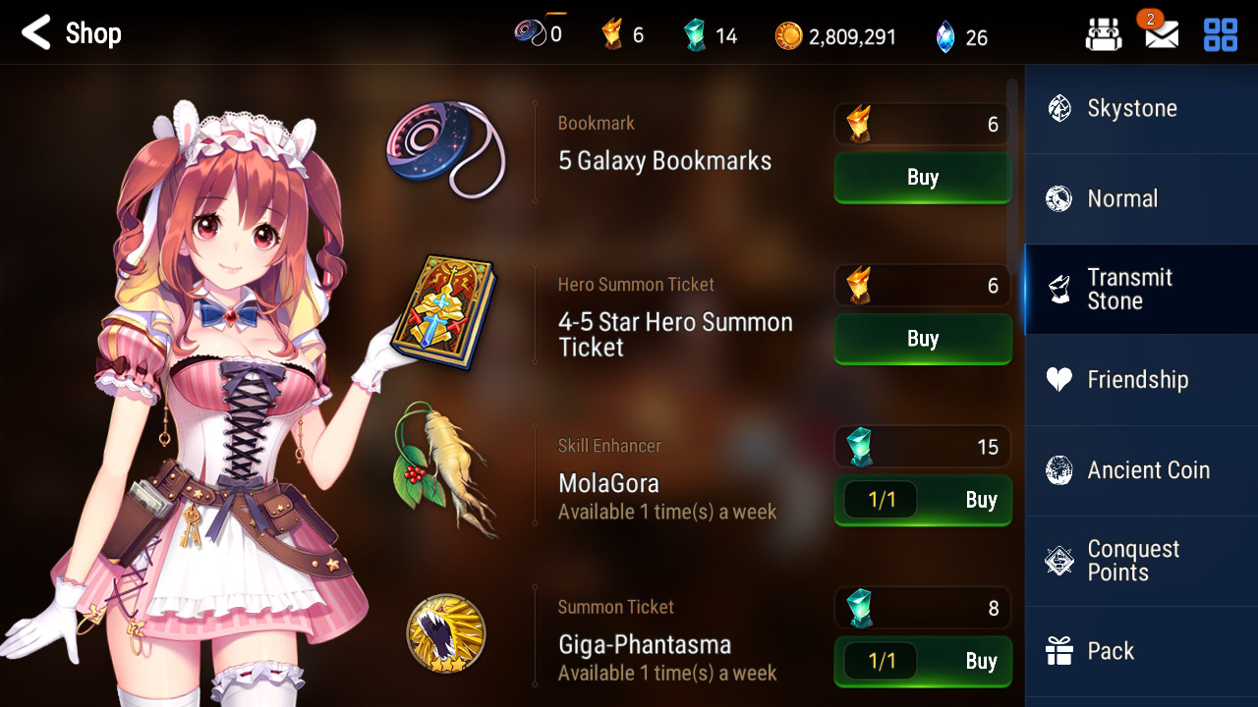The width and height of the screenshot is (1258, 707).
Task: Buy 5 Galaxy Bookmarks
Action: [923, 178]
